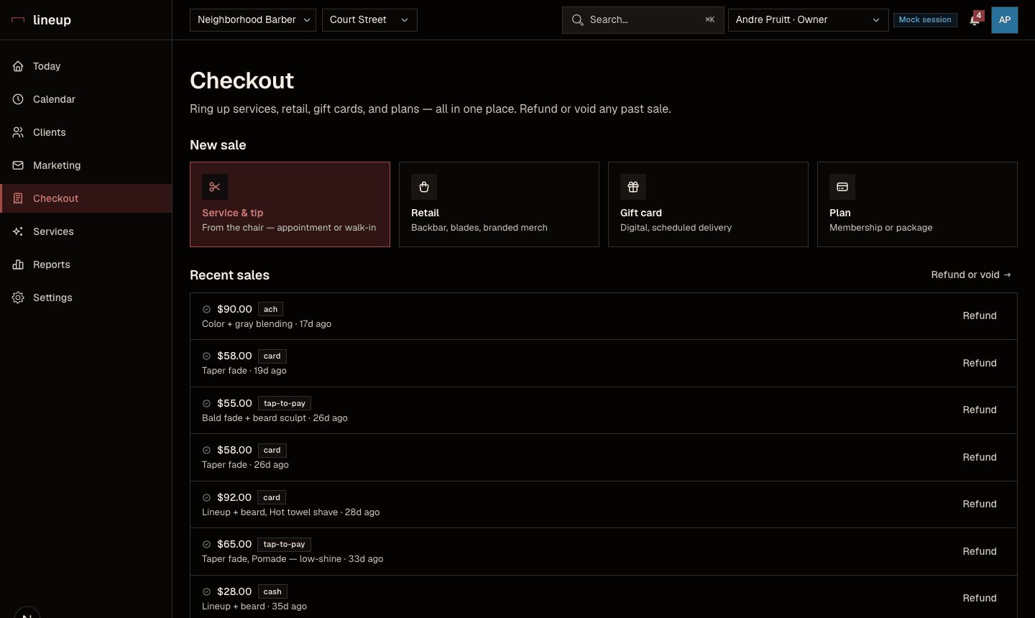This screenshot has width=1035, height=618.
Task: Refund the $55.00 Bald fade sale
Action: pos(980,410)
